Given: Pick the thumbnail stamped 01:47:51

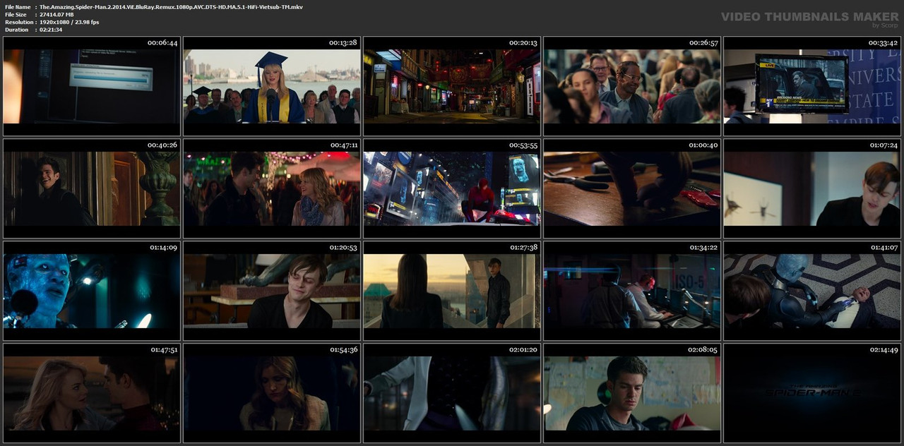Looking at the screenshot, I should (92, 393).
